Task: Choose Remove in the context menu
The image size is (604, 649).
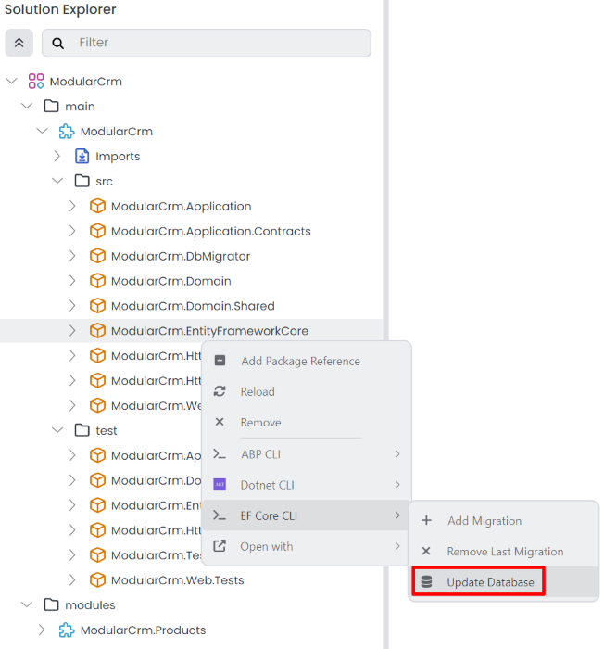Action: (x=306, y=422)
